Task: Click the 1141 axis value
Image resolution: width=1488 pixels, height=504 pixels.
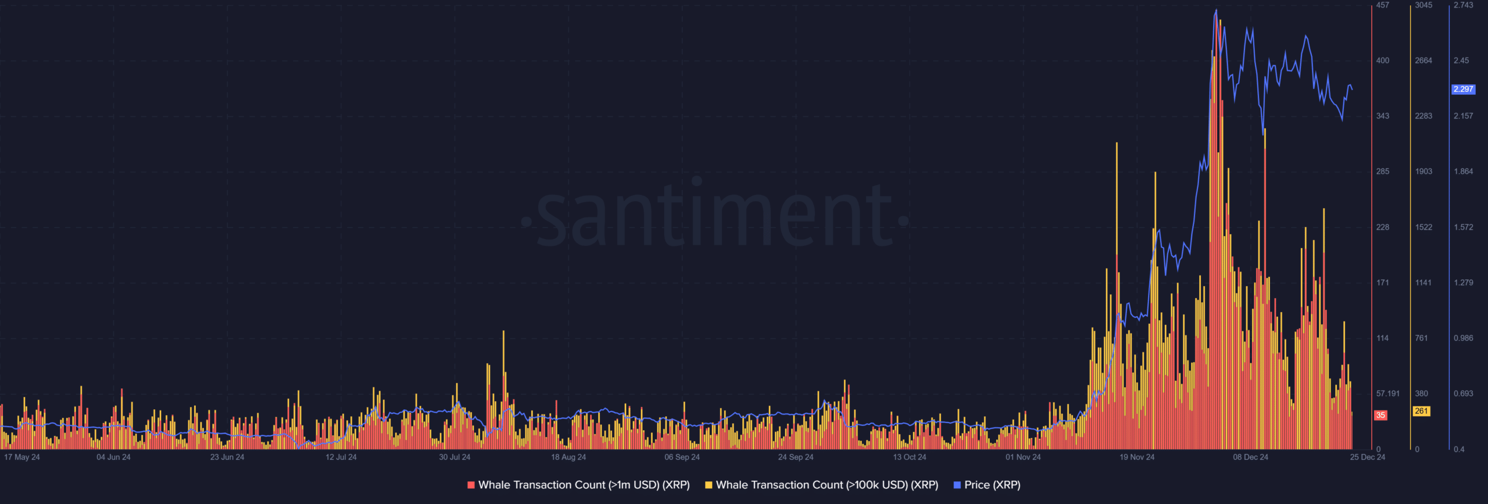Action: [x=1423, y=283]
